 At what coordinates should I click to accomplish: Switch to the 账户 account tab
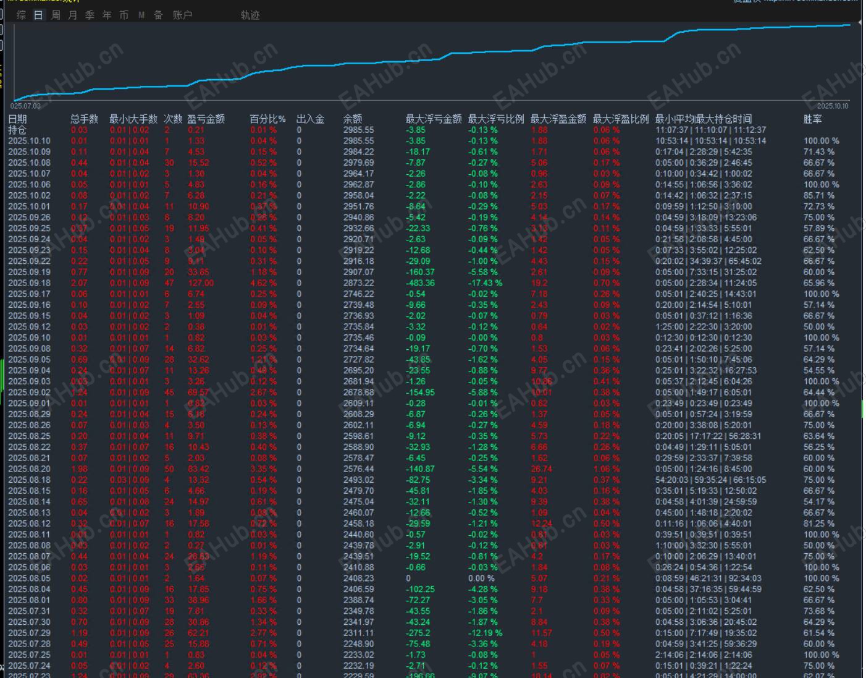coord(182,15)
